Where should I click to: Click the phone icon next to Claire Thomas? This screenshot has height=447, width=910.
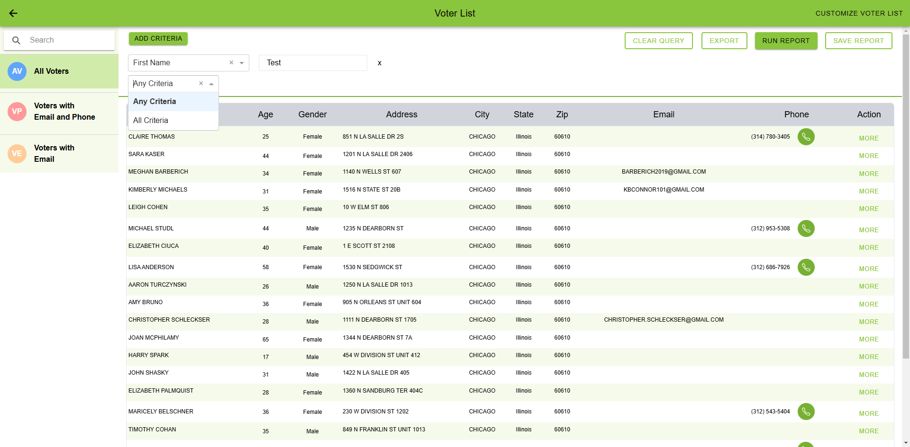pyautogui.click(x=806, y=137)
